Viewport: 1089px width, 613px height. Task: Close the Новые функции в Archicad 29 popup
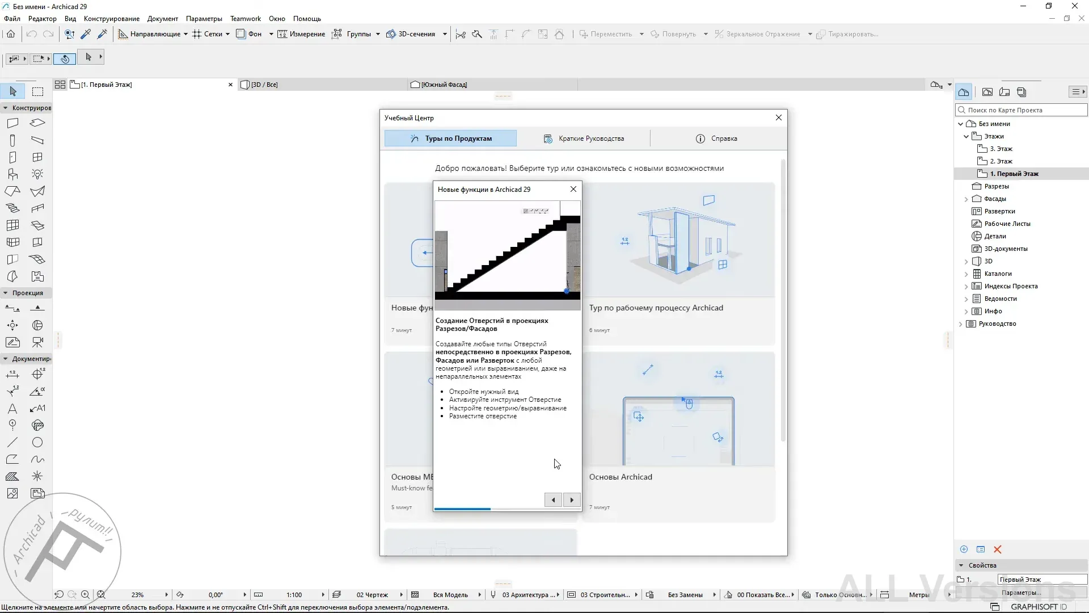click(573, 189)
